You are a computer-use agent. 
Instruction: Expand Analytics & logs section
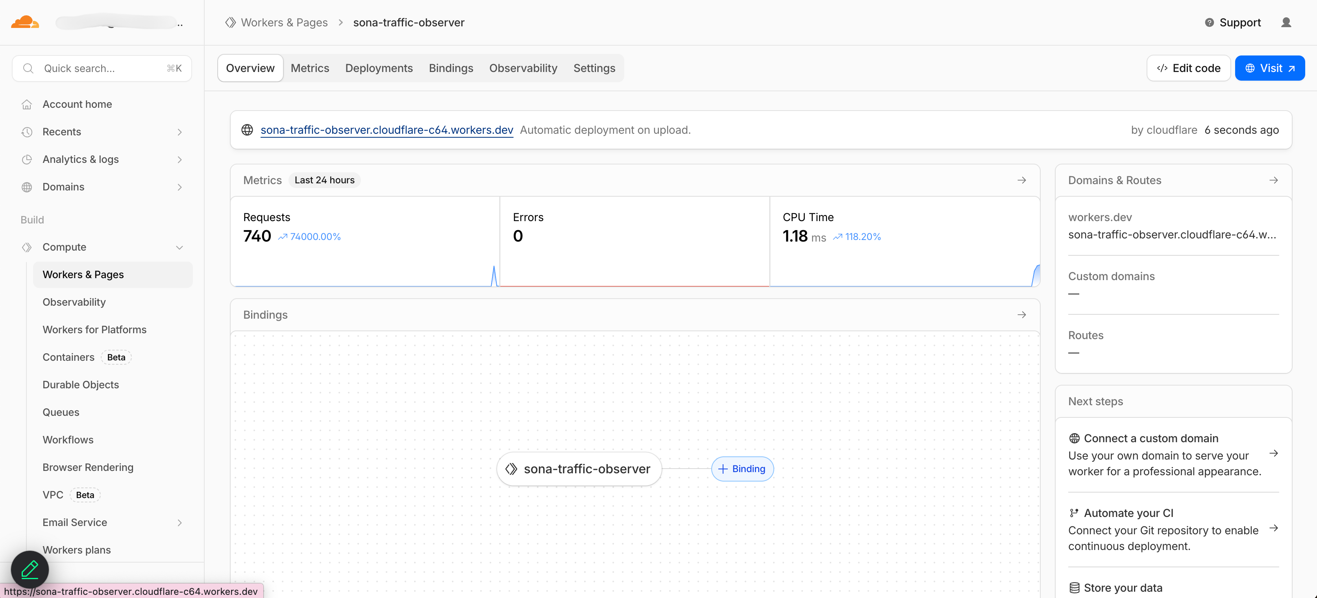click(179, 159)
